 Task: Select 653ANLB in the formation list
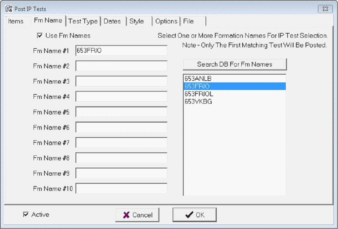pyautogui.click(x=198, y=79)
